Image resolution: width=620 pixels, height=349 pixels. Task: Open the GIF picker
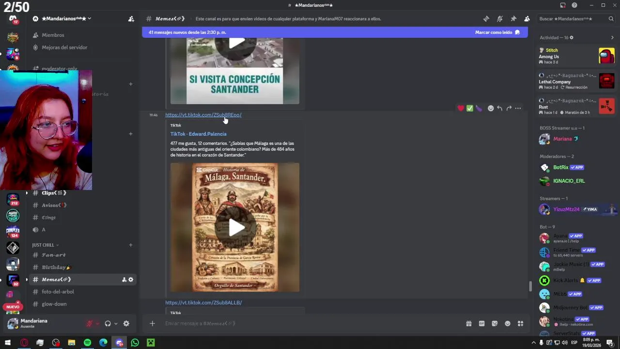(x=482, y=323)
